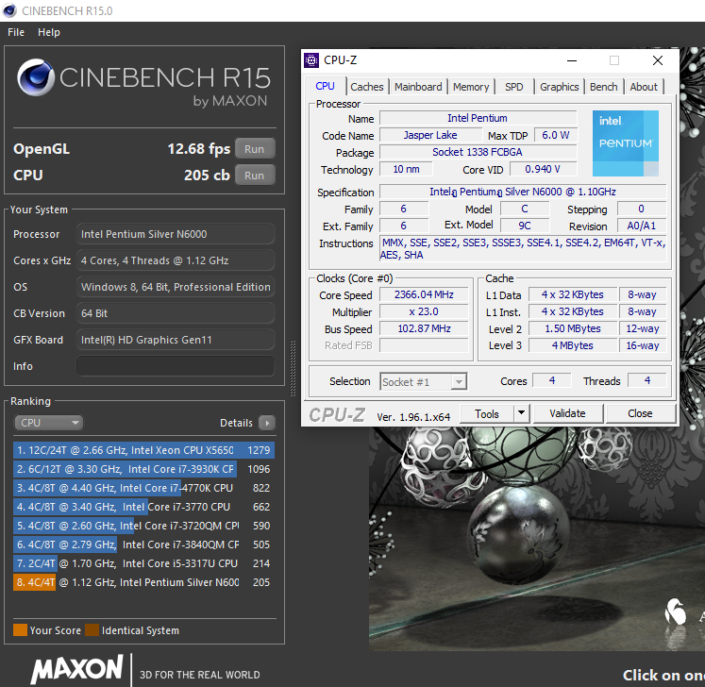The width and height of the screenshot is (705, 687).
Task: Click the Core Speed value 2366.04 MHz
Action: [x=424, y=294]
